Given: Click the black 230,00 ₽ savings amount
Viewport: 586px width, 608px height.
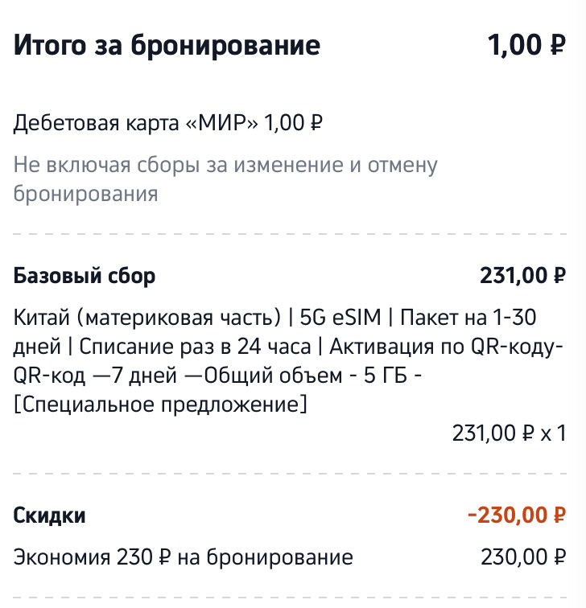Looking at the screenshot, I should (x=523, y=557).
